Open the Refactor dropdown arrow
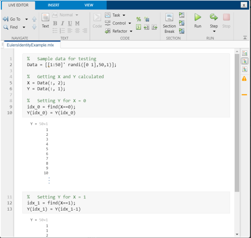 (131, 31)
